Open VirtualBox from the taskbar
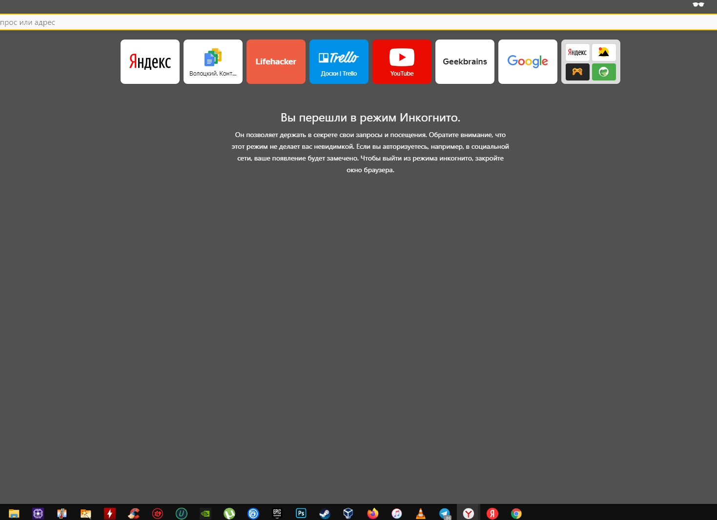 (x=348, y=513)
